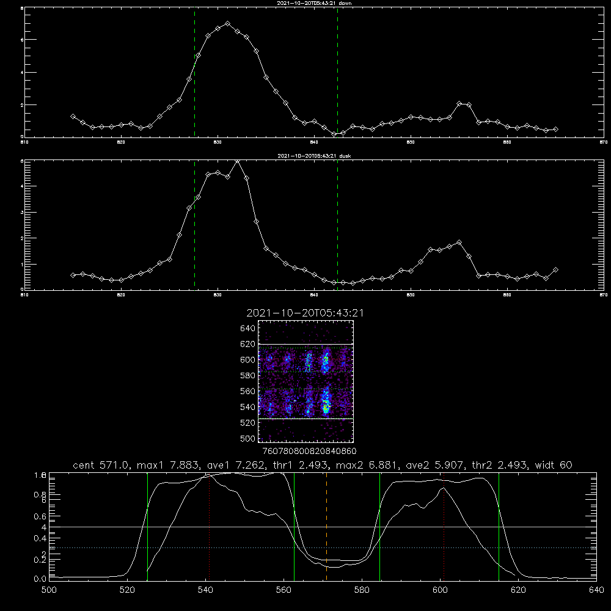Click left green dashed line in dawn plot
The width and height of the screenshot is (611, 611).
pyautogui.click(x=194, y=73)
